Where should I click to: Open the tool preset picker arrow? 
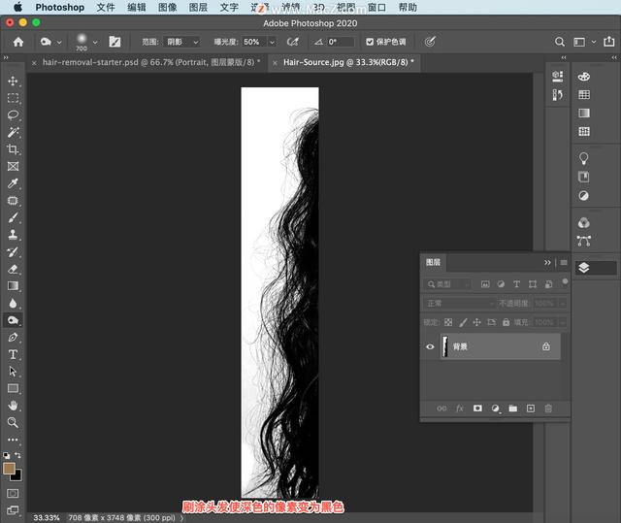[x=59, y=42]
